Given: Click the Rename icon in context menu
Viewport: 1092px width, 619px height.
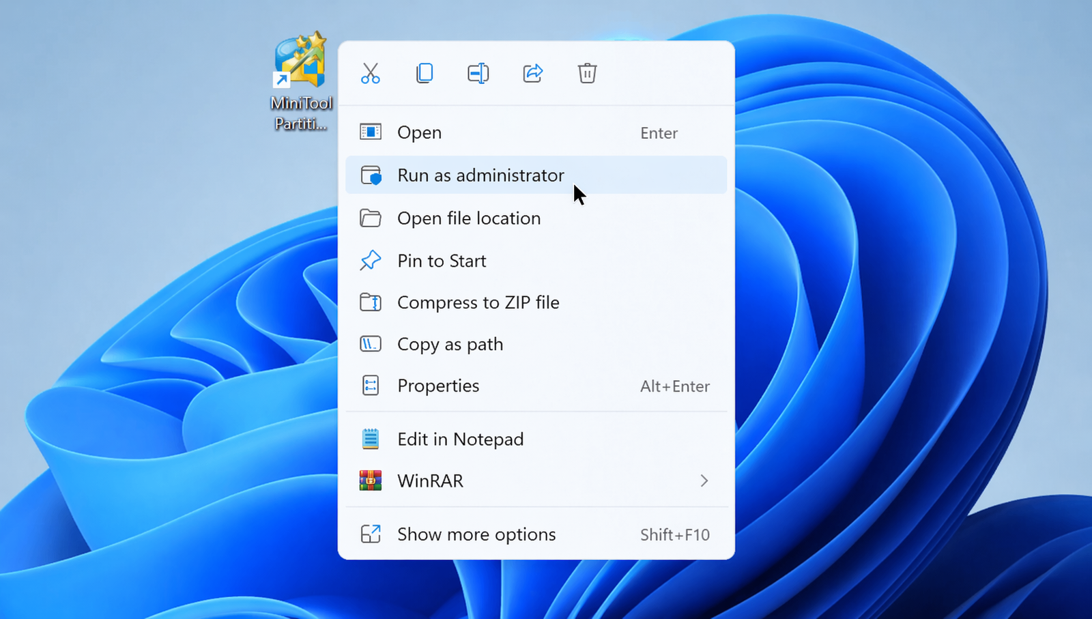Looking at the screenshot, I should (478, 73).
